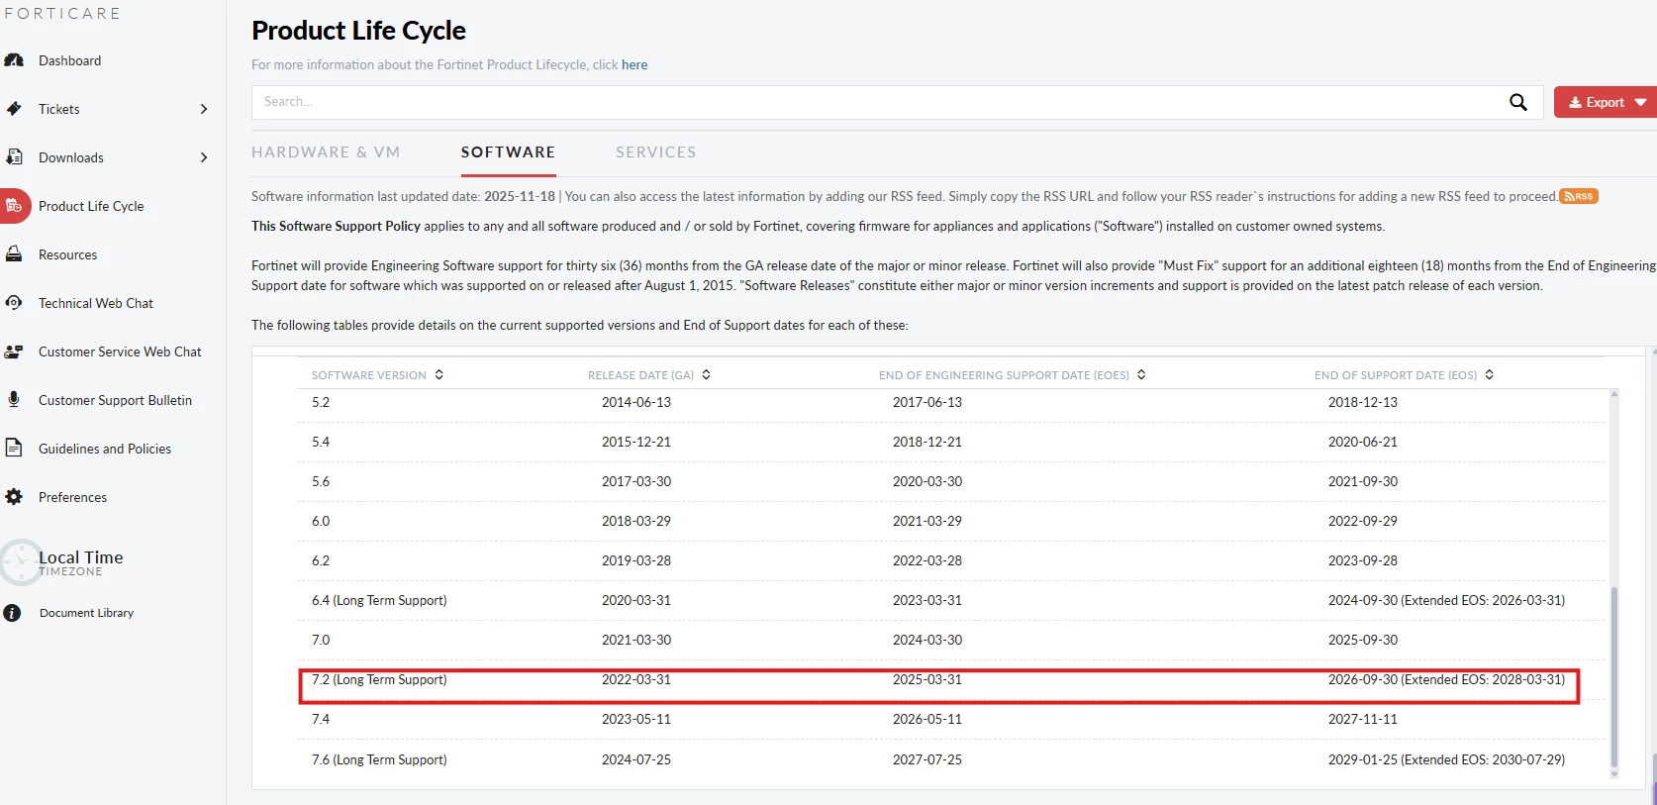Click the Guidelines and Policies document icon
This screenshot has height=805, width=1657.
[14, 448]
